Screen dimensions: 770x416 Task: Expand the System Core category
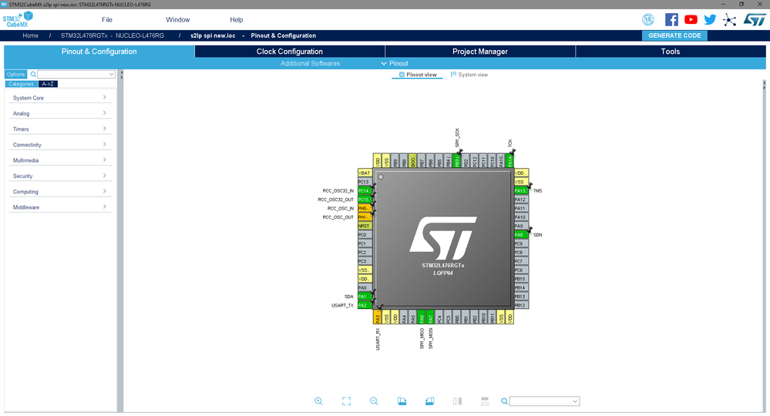[x=60, y=98]
